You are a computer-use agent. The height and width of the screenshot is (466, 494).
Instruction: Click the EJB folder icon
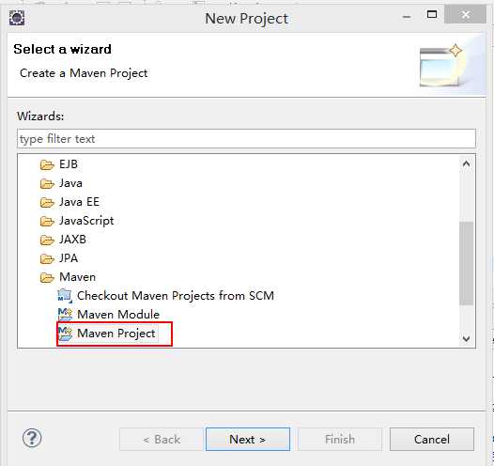point(47,164)
